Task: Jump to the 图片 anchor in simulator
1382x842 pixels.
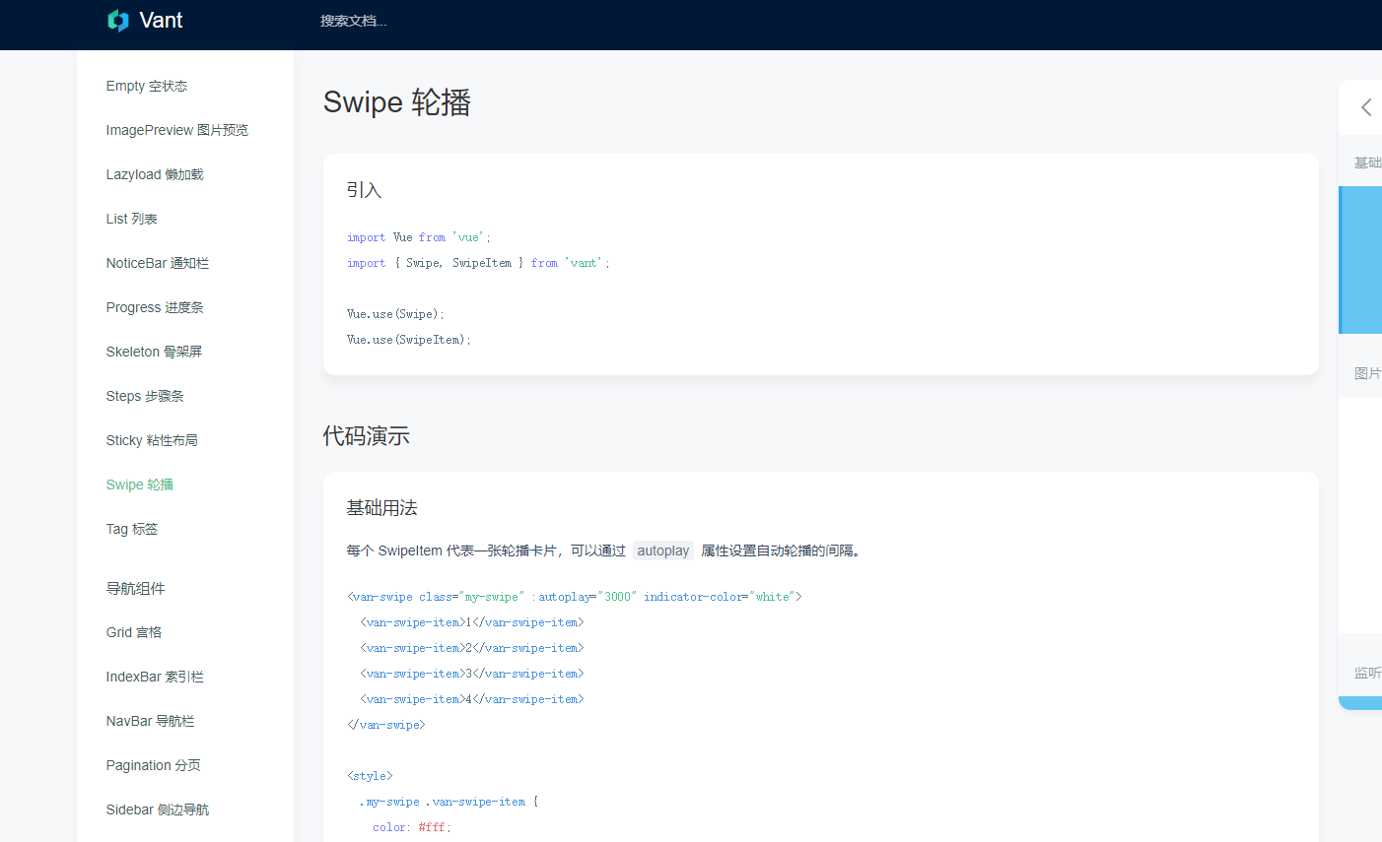Action: (1368, 373)
